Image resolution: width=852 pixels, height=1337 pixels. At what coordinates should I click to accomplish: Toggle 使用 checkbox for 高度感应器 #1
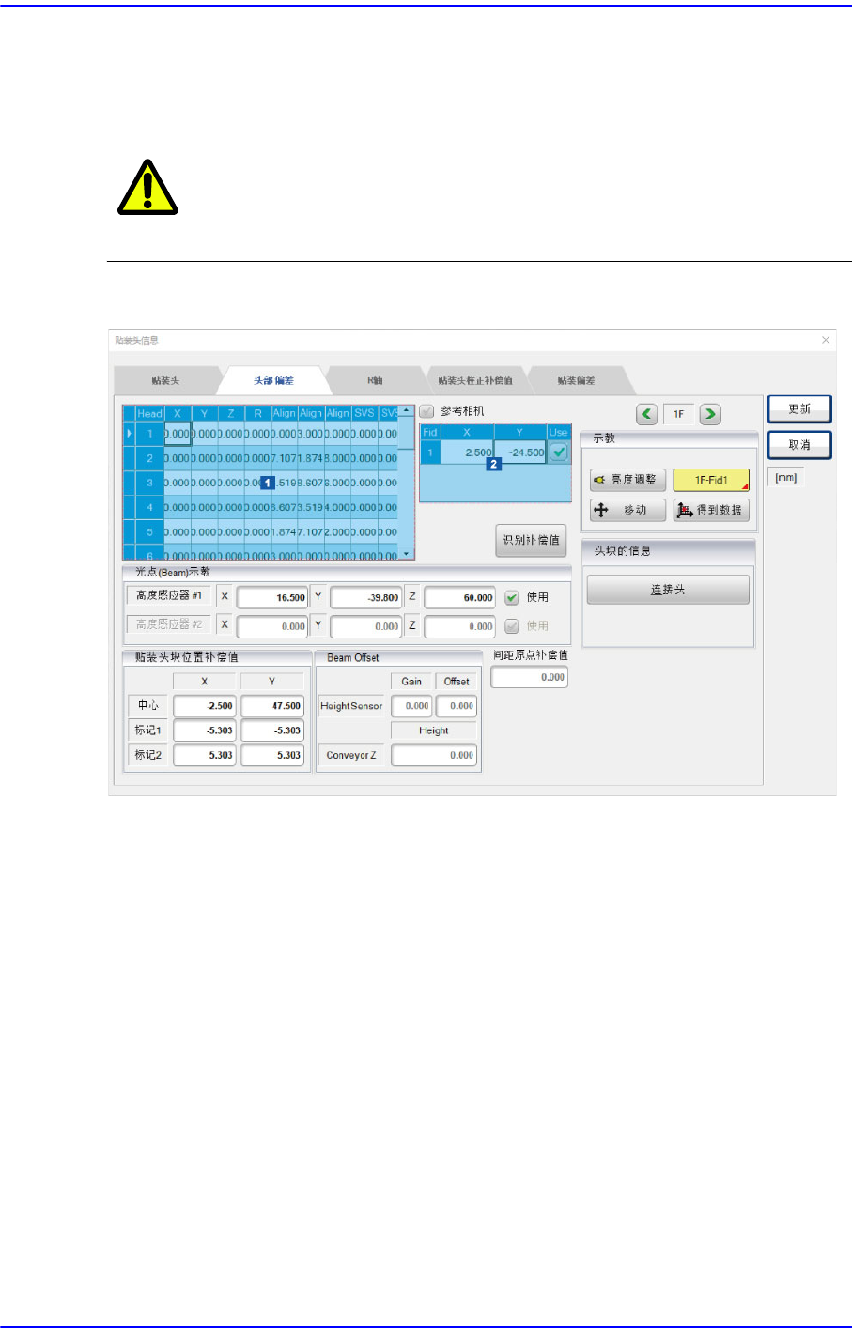click(512, 597)
